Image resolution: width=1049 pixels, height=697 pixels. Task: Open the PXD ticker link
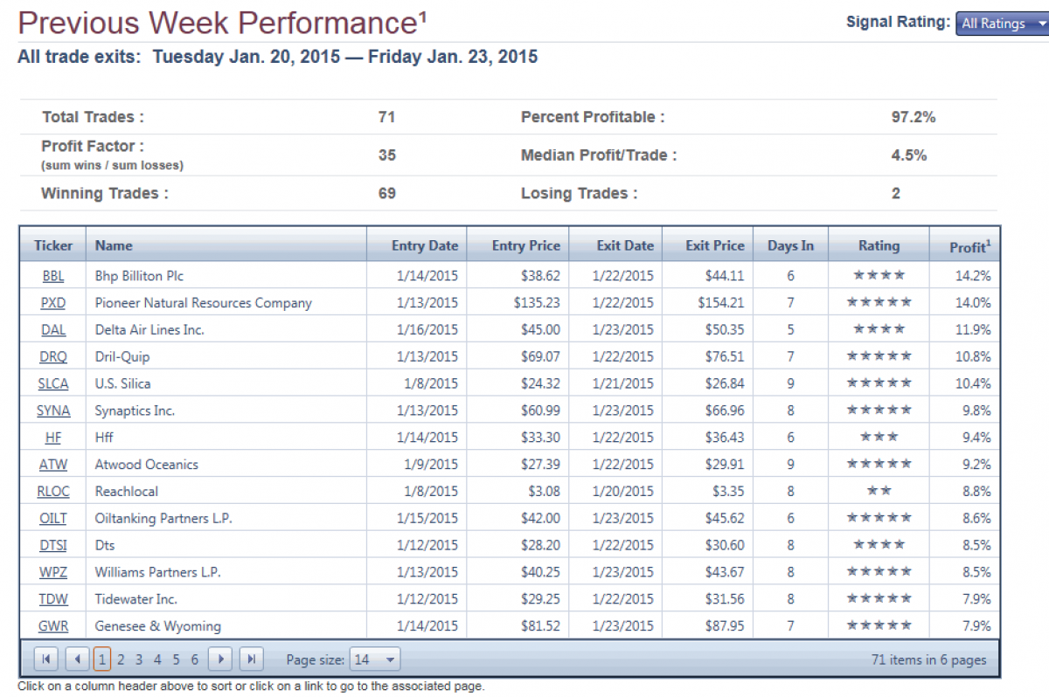(53, 303)
